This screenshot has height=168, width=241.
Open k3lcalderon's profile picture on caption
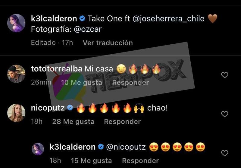click(16, 23)
